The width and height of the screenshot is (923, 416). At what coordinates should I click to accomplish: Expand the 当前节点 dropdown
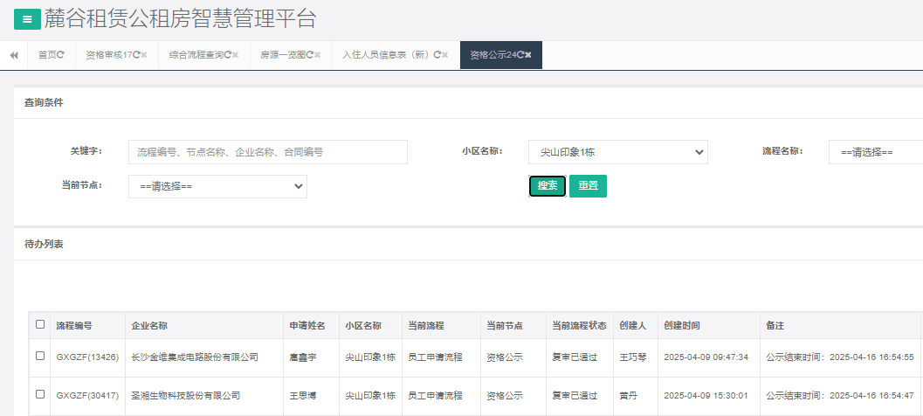[217, 186]
